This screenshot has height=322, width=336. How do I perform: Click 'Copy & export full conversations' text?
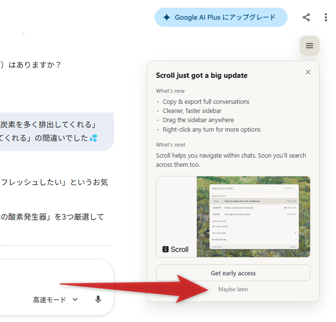click(206, 102)
